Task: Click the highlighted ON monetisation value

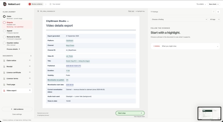Action: [67, 80]
